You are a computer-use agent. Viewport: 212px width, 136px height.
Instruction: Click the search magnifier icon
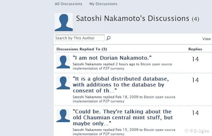click(x=109, y=38)
